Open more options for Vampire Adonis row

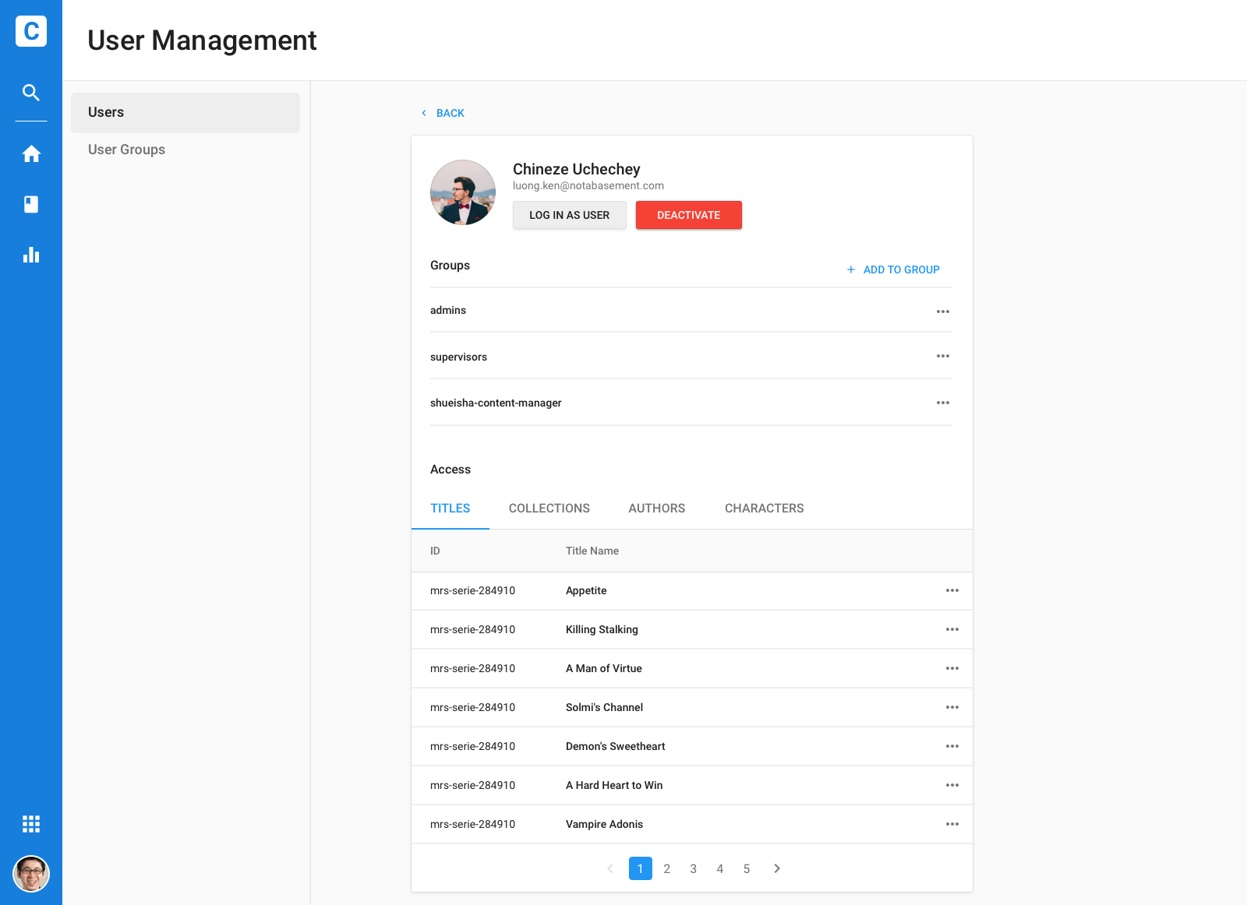coord(952,824)
